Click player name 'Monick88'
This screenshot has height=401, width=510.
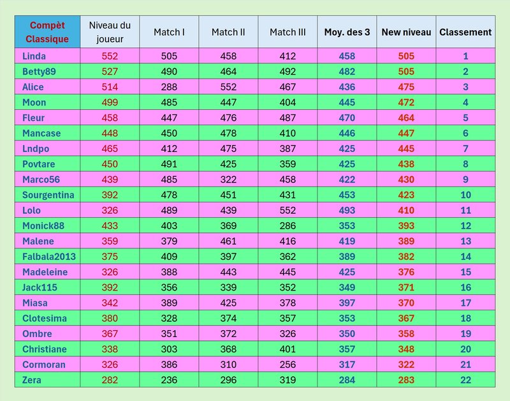(43, 226)
